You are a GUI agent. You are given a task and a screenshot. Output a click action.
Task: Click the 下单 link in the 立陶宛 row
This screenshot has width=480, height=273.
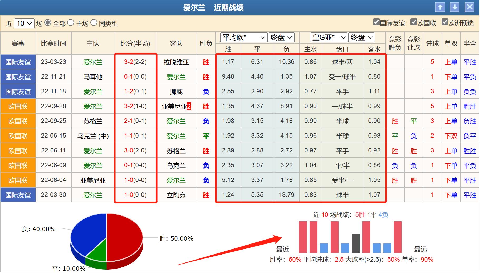click(x=451, y=195)
